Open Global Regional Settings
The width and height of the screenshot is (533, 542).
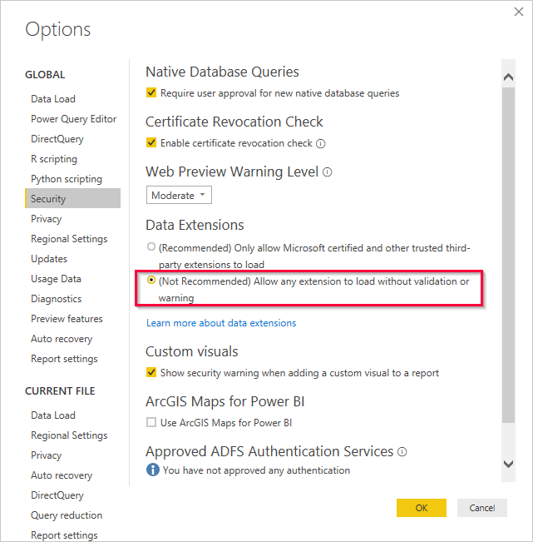tap(69, 239)
